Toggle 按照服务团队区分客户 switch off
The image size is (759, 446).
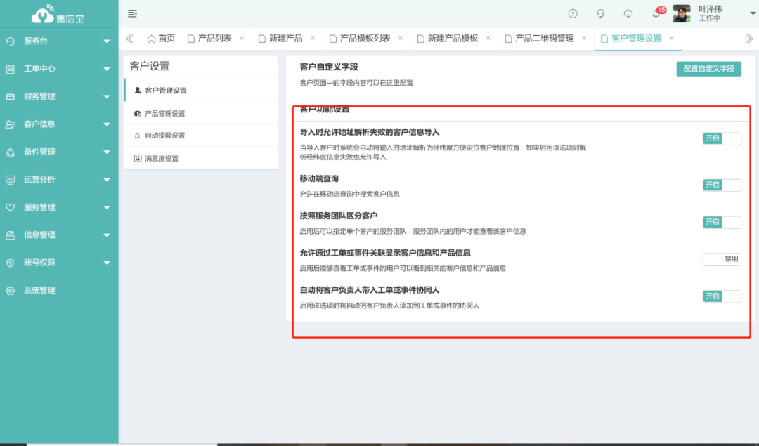coord(722,222)
